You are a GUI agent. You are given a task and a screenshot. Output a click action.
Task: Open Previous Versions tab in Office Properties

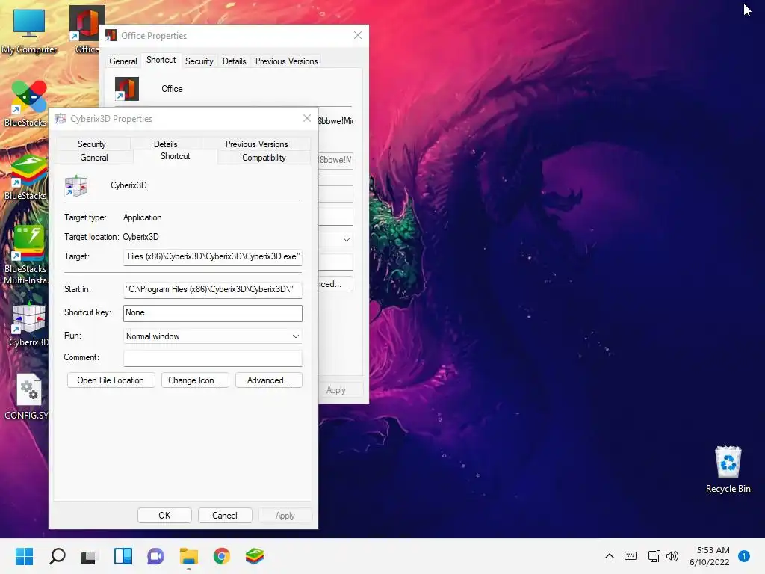[x=286, y=61]
